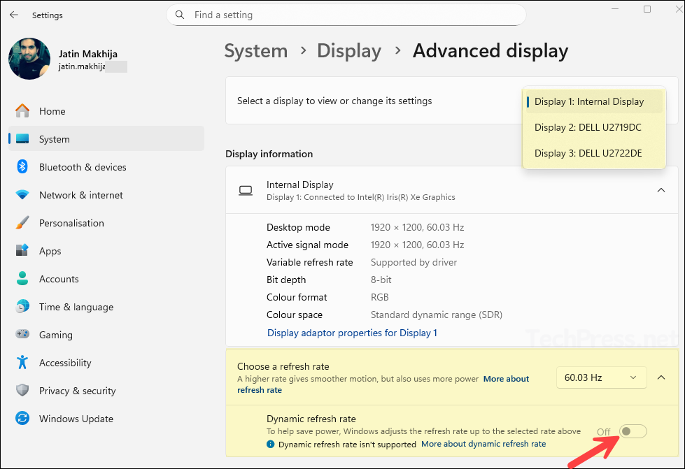Open Bluetooth & devices via its icon
This screenshot has height=469, width=685.
click(x=22, y=167)
